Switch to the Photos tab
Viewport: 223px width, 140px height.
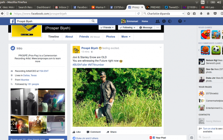[111, 37]
